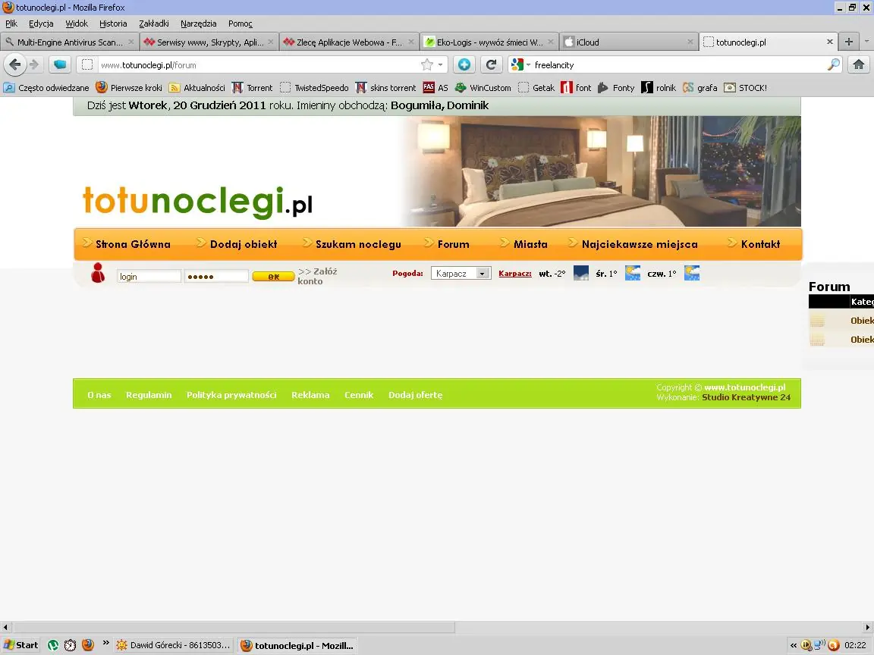Open the Windows Start button
This screenshot has height=655, width=874.
[20, 645]
